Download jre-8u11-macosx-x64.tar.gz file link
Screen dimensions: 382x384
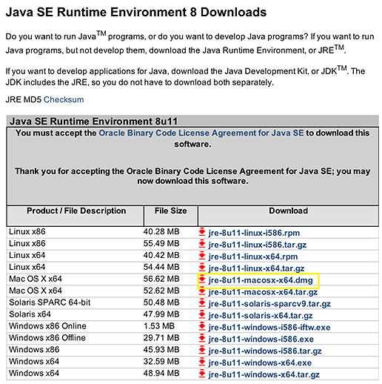263,292
